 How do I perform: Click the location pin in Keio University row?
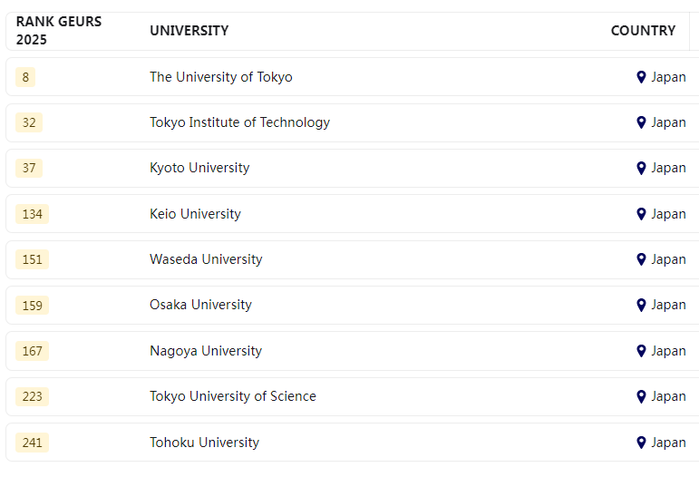point(641,214)
